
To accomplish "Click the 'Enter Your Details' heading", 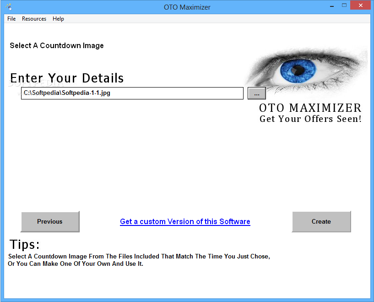I will click(x=67, y=78).
